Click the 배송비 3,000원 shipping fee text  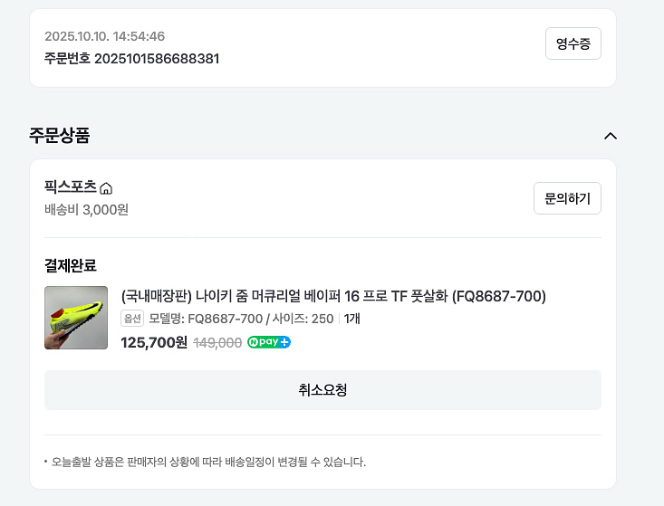pos(86,209)
